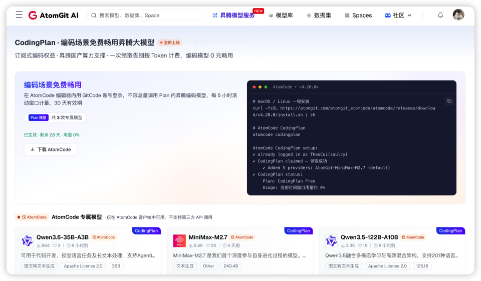This screenshot has height=281, width=481.
Task: Open the hamburger menu icon
Action: pos(19,15)
